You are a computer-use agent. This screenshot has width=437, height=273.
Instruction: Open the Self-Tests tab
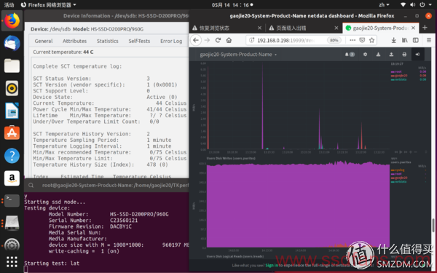(139, 41)
